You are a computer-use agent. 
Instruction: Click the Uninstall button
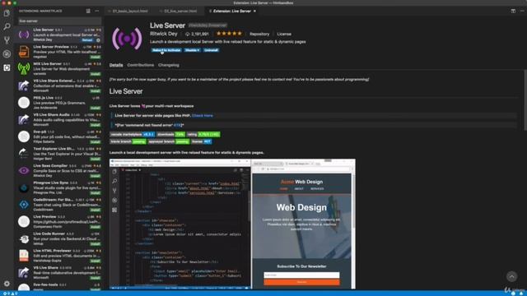click(211, 50)
